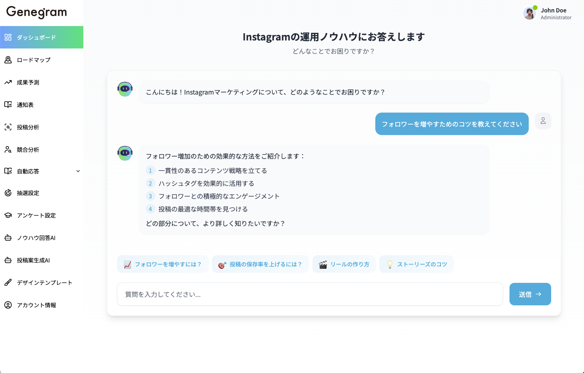Screen dimensions: 584x373
Task: Select the 投稿分析 icon in the sidebar
Action: [8, 127]
